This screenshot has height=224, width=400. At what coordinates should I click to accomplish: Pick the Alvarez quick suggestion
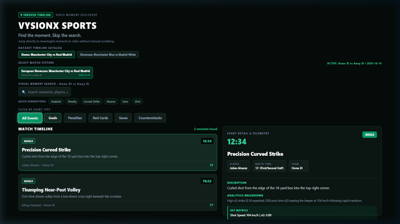(111, 101)
